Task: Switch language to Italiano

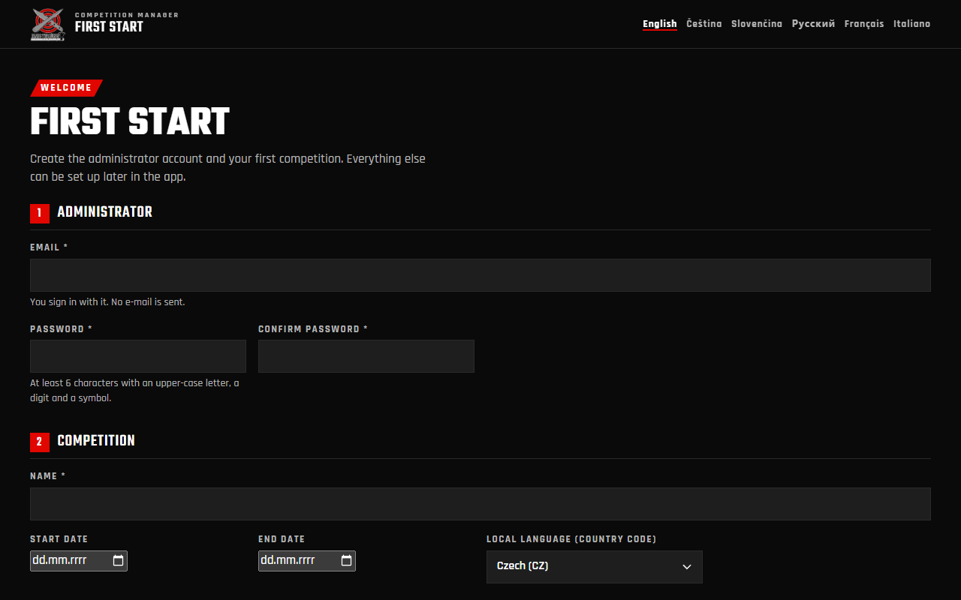Action: [911, 24]
